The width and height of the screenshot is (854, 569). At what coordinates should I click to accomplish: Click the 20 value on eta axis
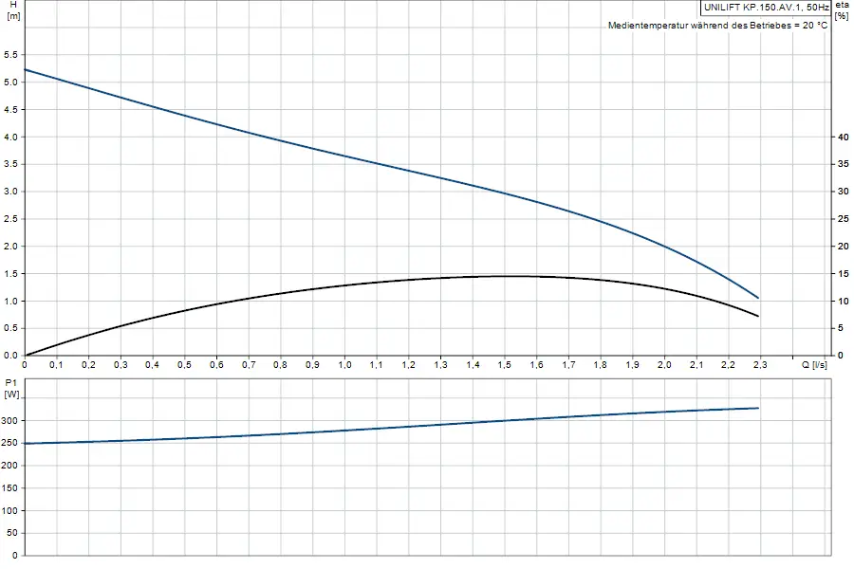(844, 247)
